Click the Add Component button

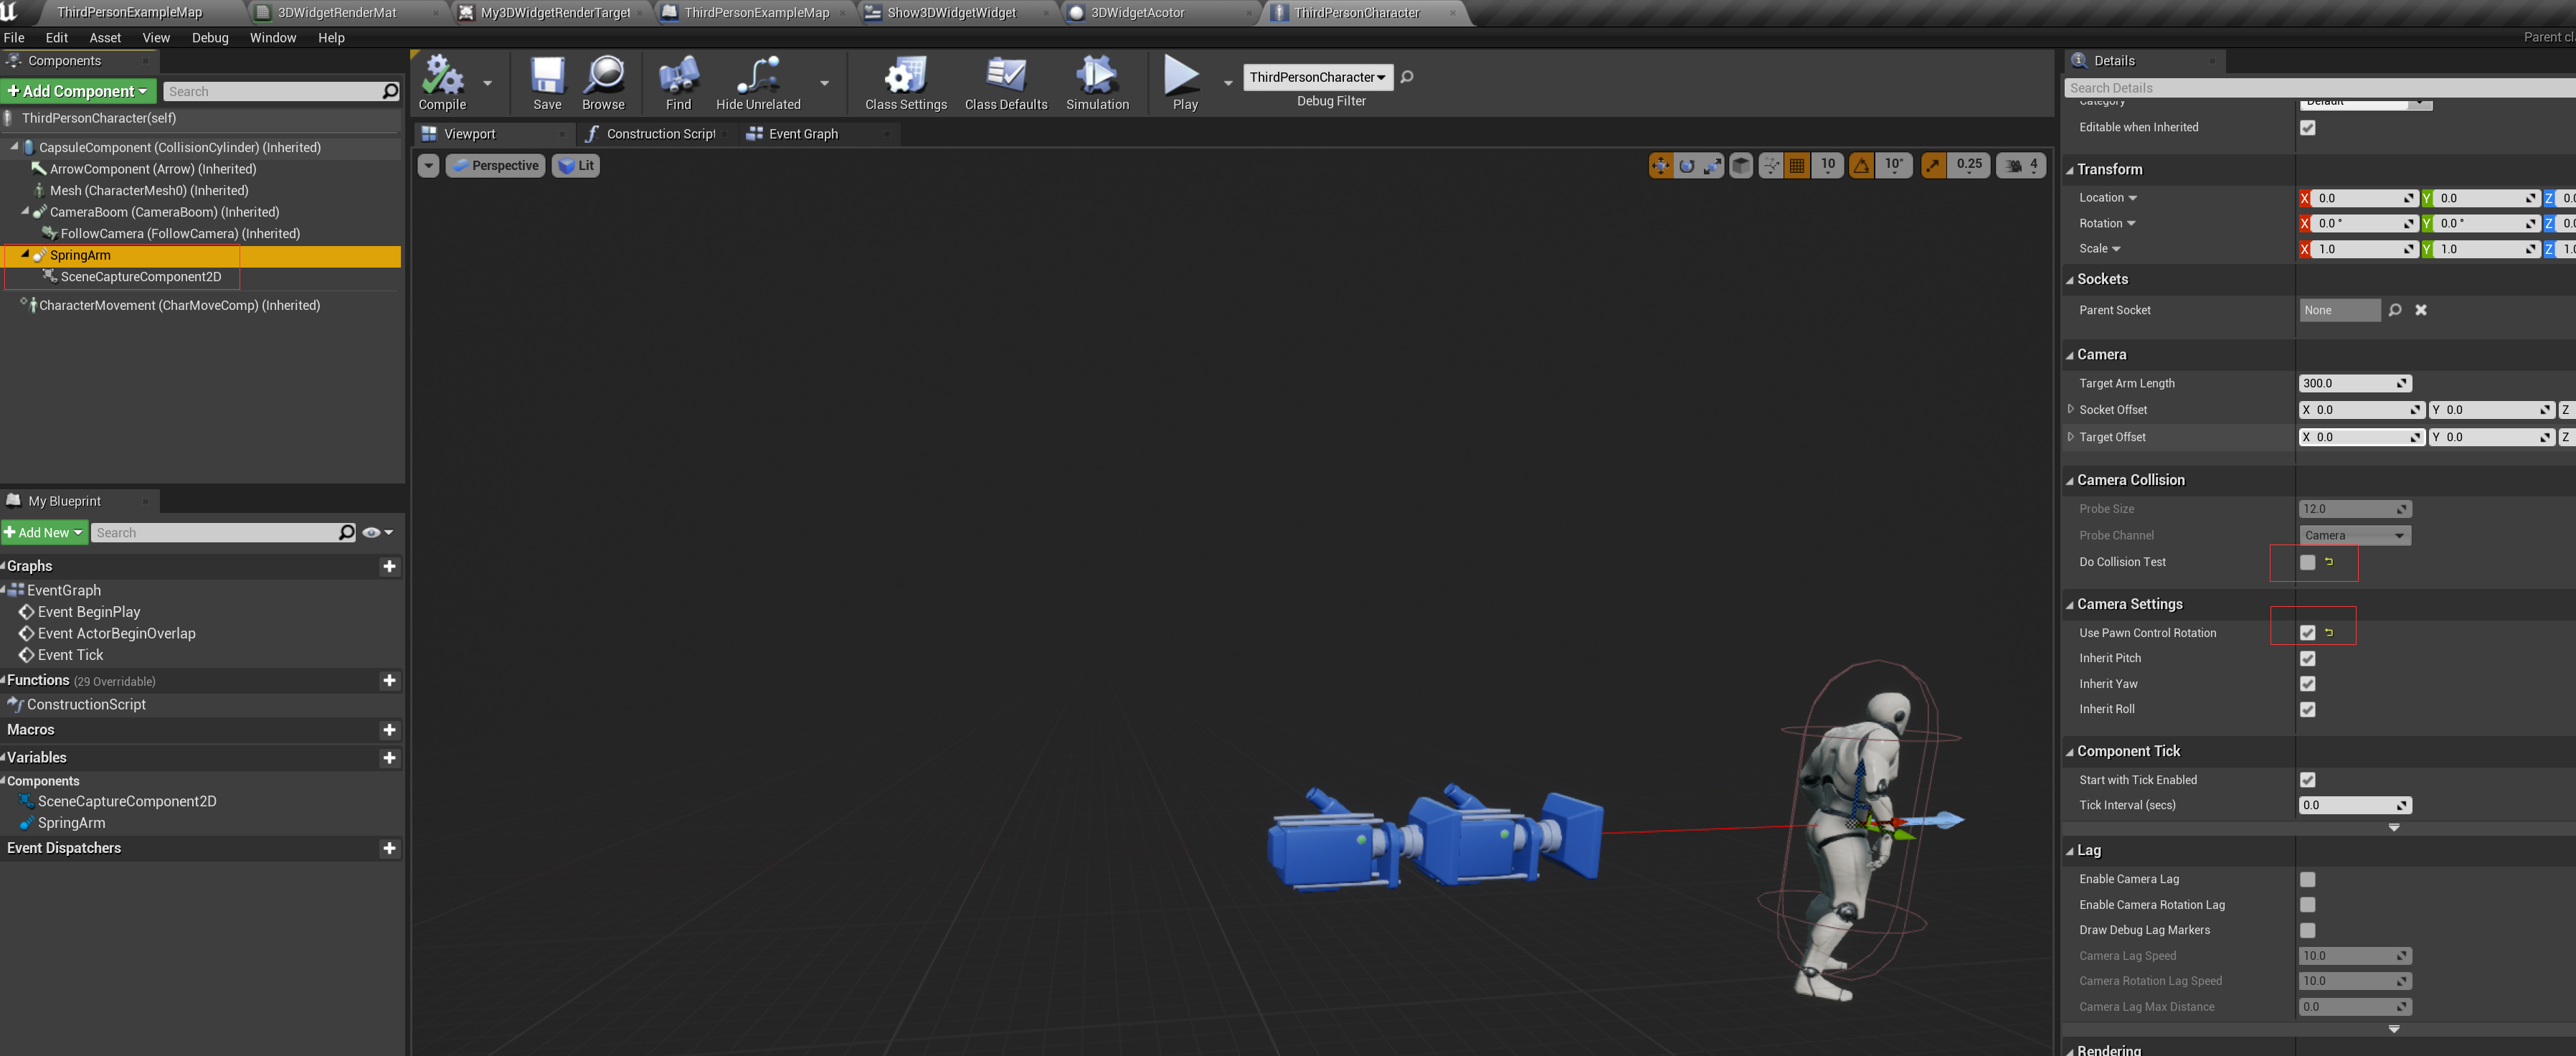click(x=78, y=90)
